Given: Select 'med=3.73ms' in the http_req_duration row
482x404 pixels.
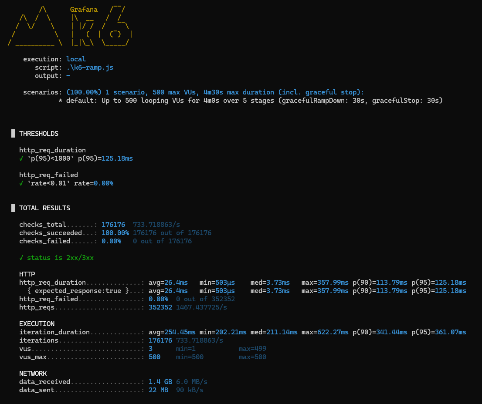Looking at the screenshot, I should (x=270, y=283).
